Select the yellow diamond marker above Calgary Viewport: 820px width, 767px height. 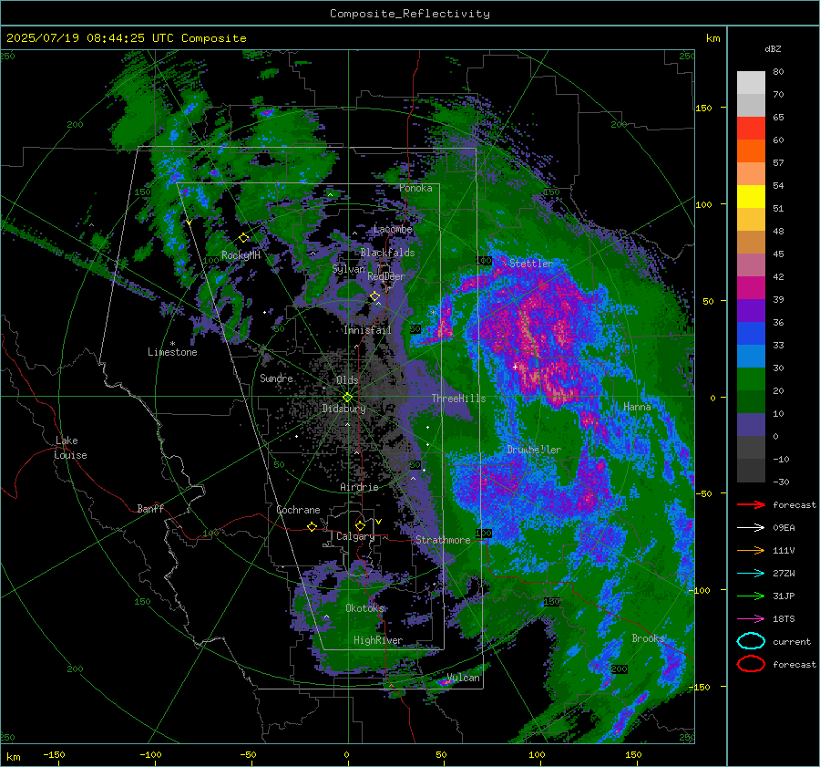[x=360, y=525]
